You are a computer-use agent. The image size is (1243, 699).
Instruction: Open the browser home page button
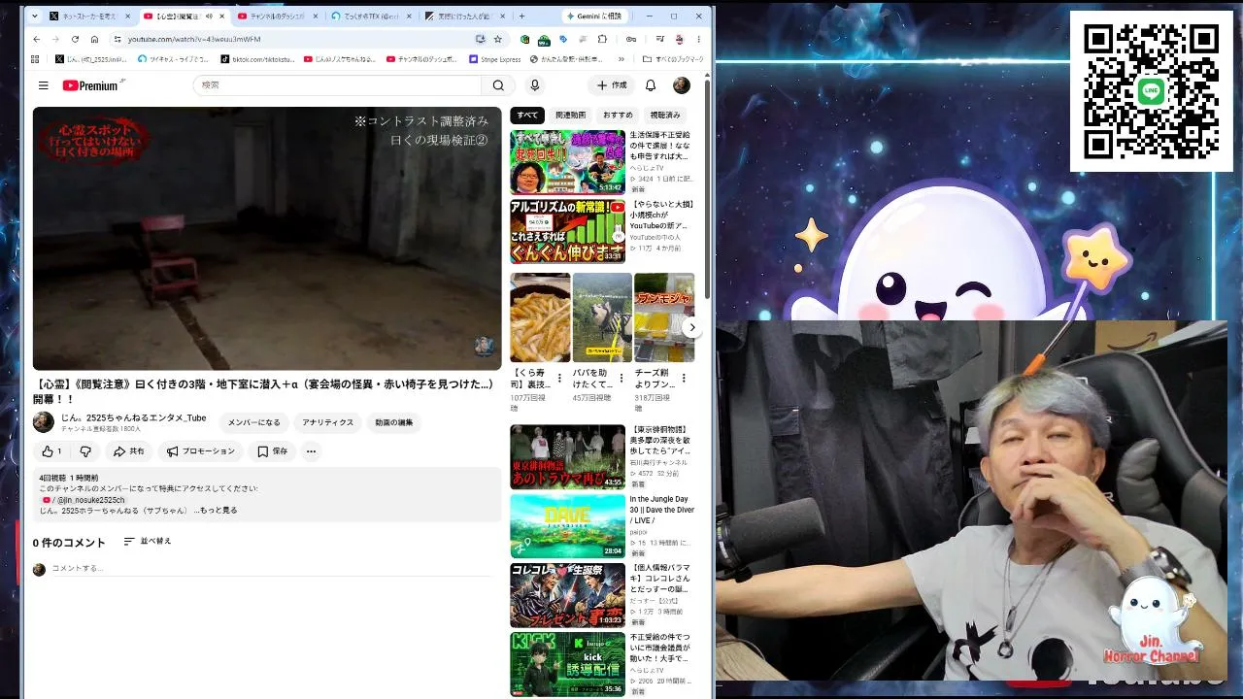pyautogui.click(x=94, y=39)
